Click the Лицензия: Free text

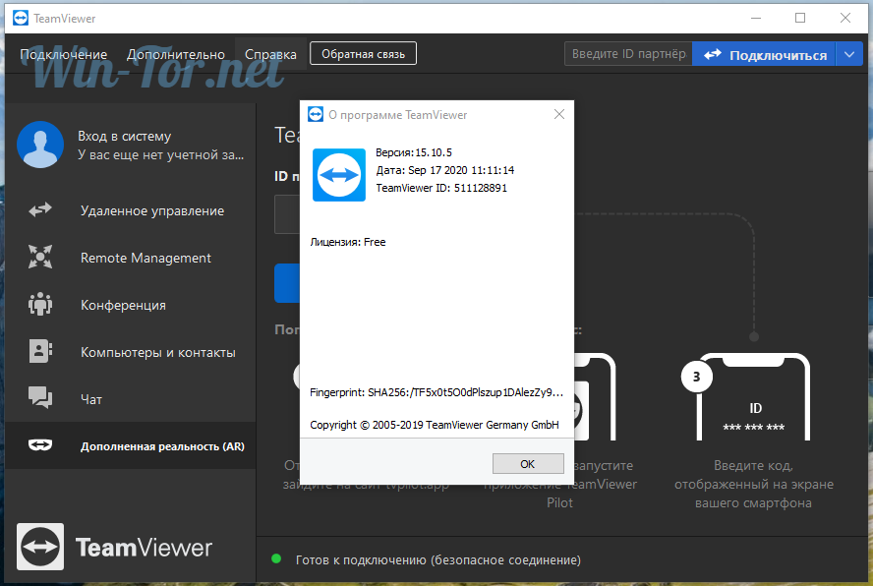tap(348, 242)
